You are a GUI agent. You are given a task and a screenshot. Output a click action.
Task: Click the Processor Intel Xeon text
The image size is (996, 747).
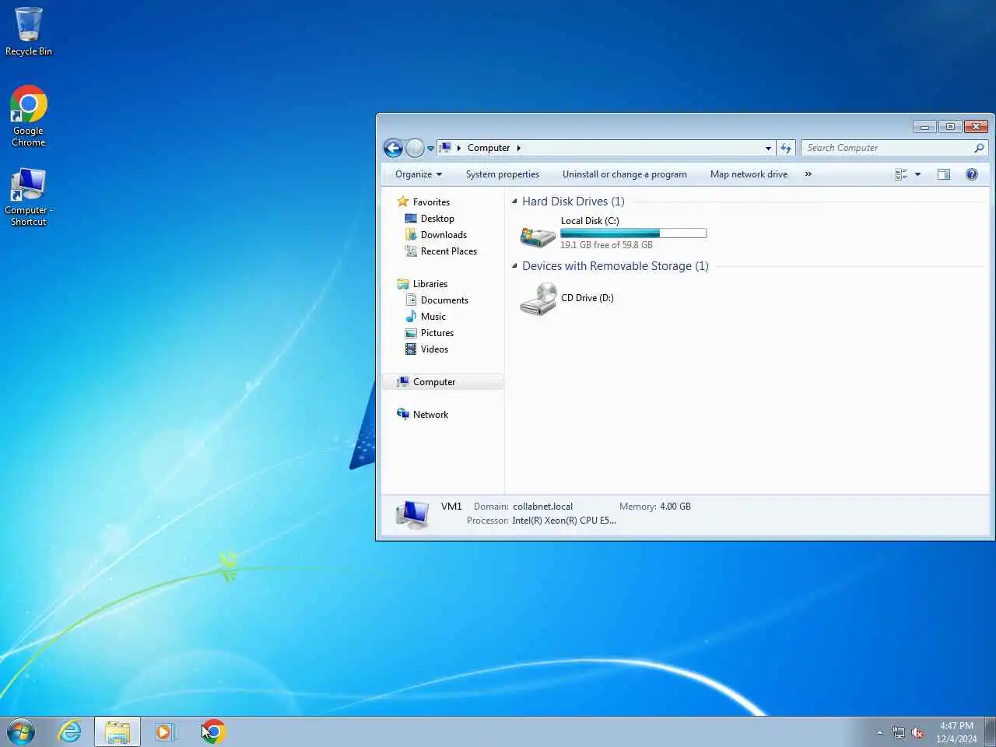[564, 521]
